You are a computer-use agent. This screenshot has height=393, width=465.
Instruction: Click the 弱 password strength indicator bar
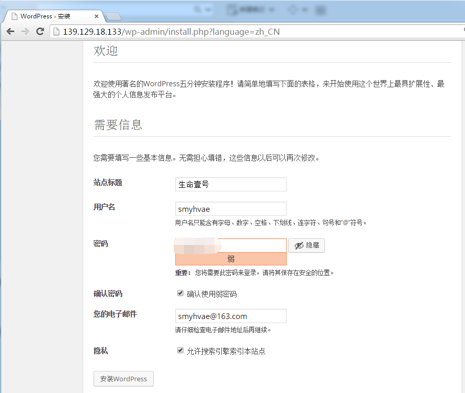click(x=230, y=259)
